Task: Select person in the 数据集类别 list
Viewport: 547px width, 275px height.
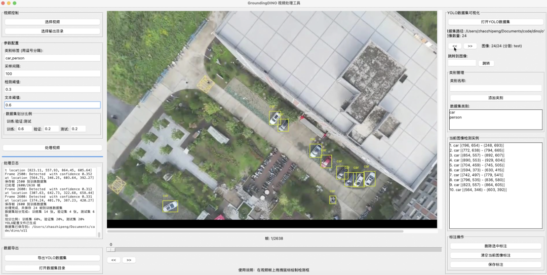Action: [x=456, y=117]
